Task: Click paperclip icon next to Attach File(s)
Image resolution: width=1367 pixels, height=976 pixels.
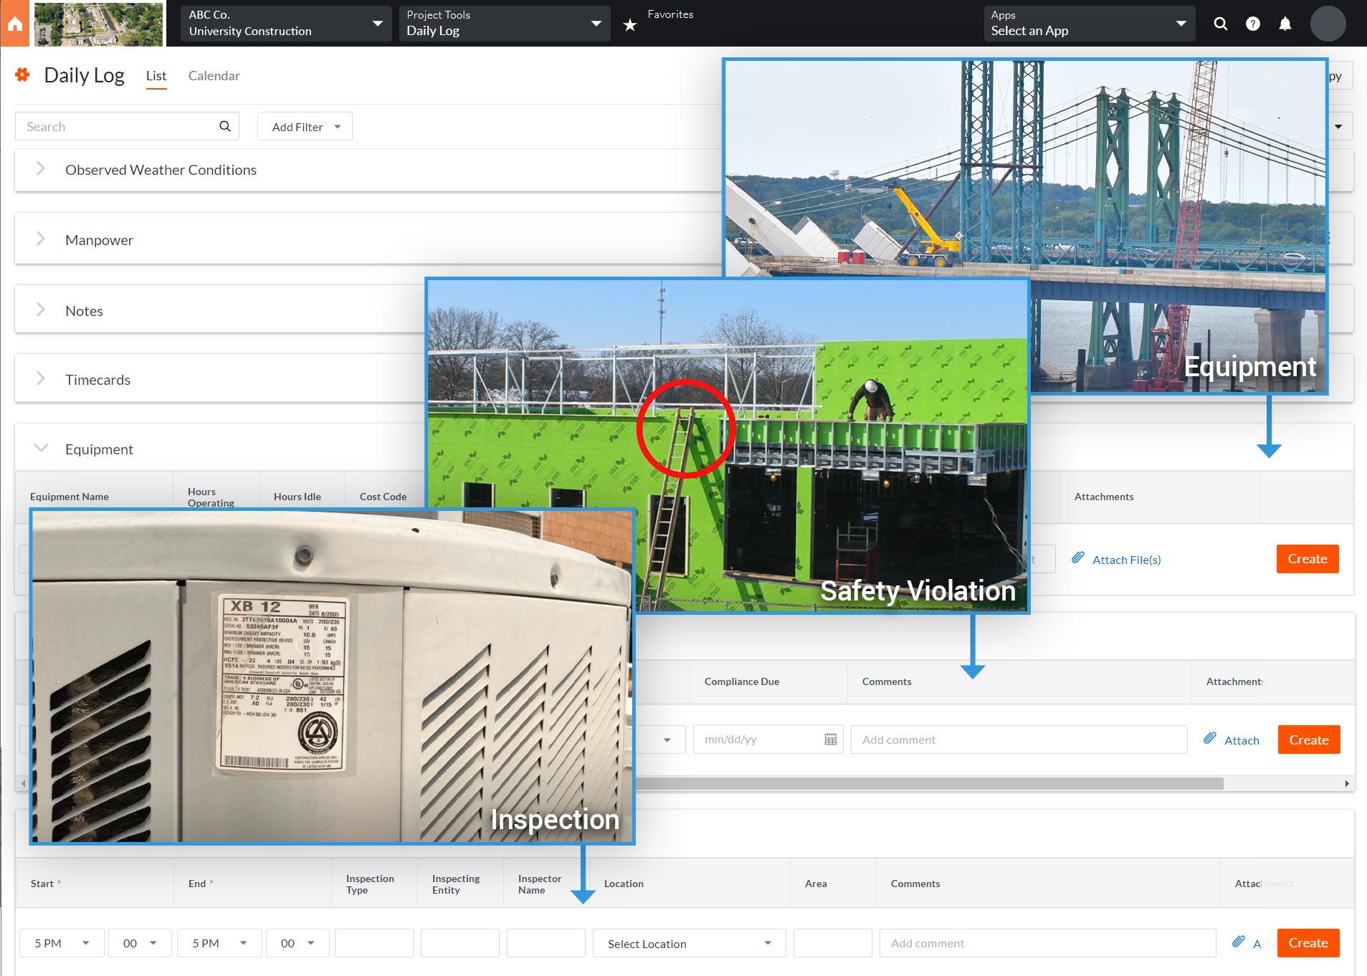Action: click(1077, 558)
